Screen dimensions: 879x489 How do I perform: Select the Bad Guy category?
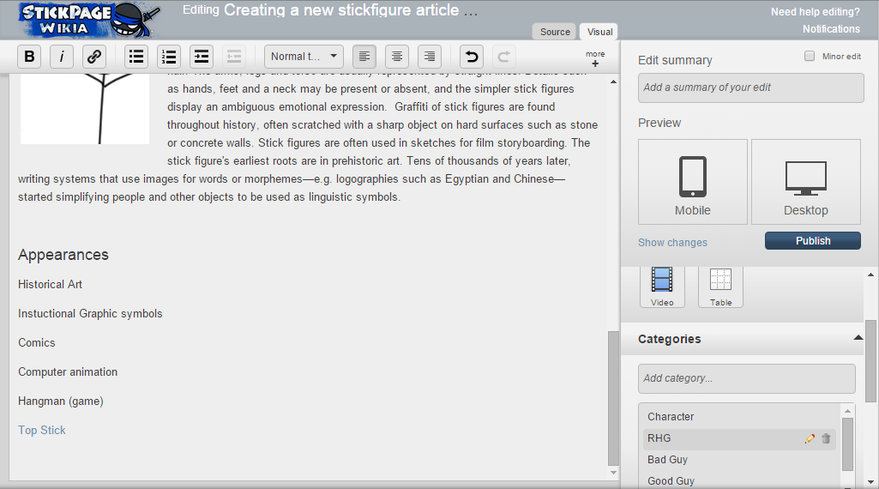pos(667,460)
